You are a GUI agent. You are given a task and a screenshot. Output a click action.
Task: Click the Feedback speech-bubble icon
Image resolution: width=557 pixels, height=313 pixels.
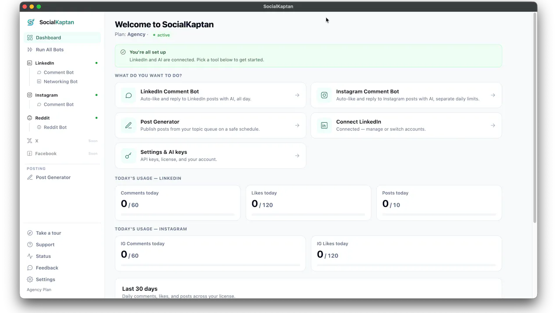(30, 268)
